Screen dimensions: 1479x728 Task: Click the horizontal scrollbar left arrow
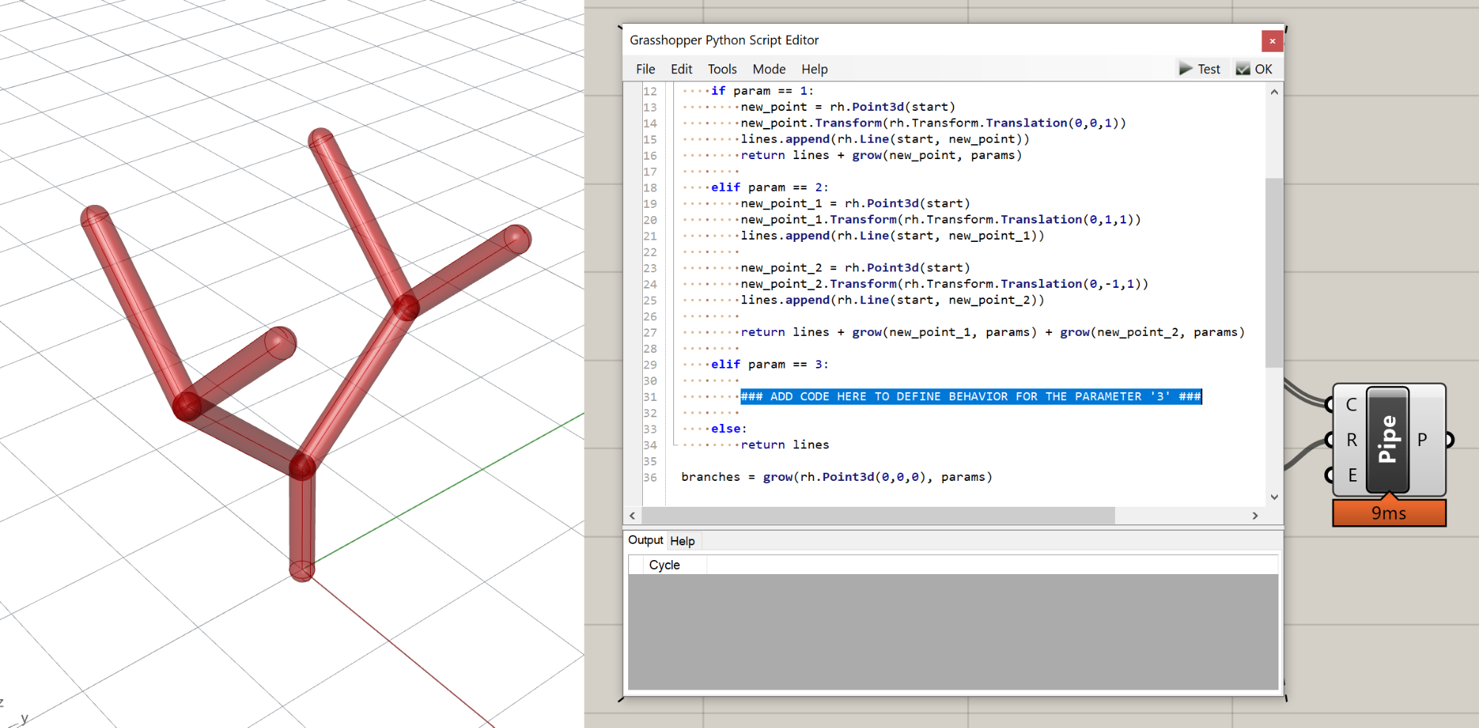633,515
